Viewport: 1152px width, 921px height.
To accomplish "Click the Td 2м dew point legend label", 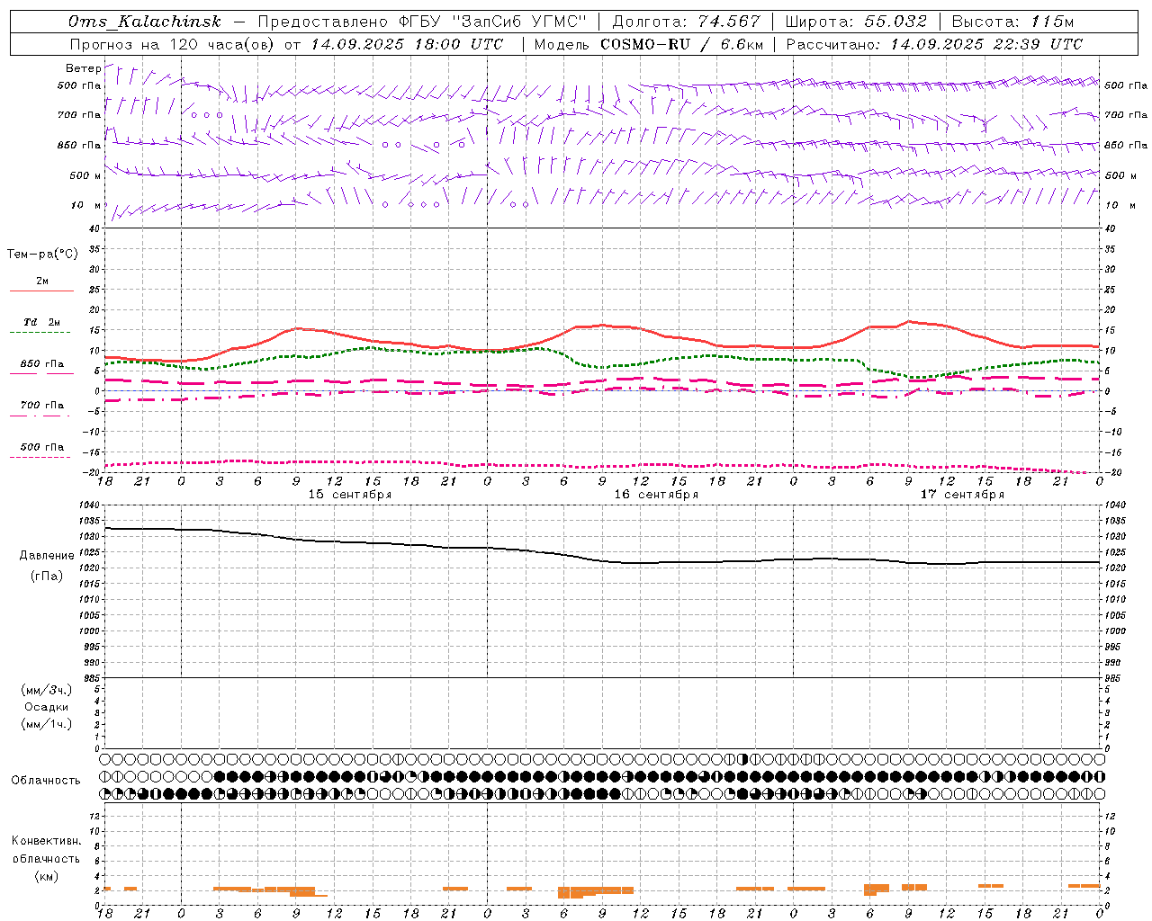I will (42, 322).
